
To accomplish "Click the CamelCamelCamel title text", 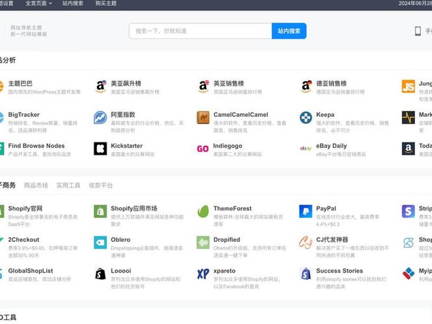I will coord(241,114).
